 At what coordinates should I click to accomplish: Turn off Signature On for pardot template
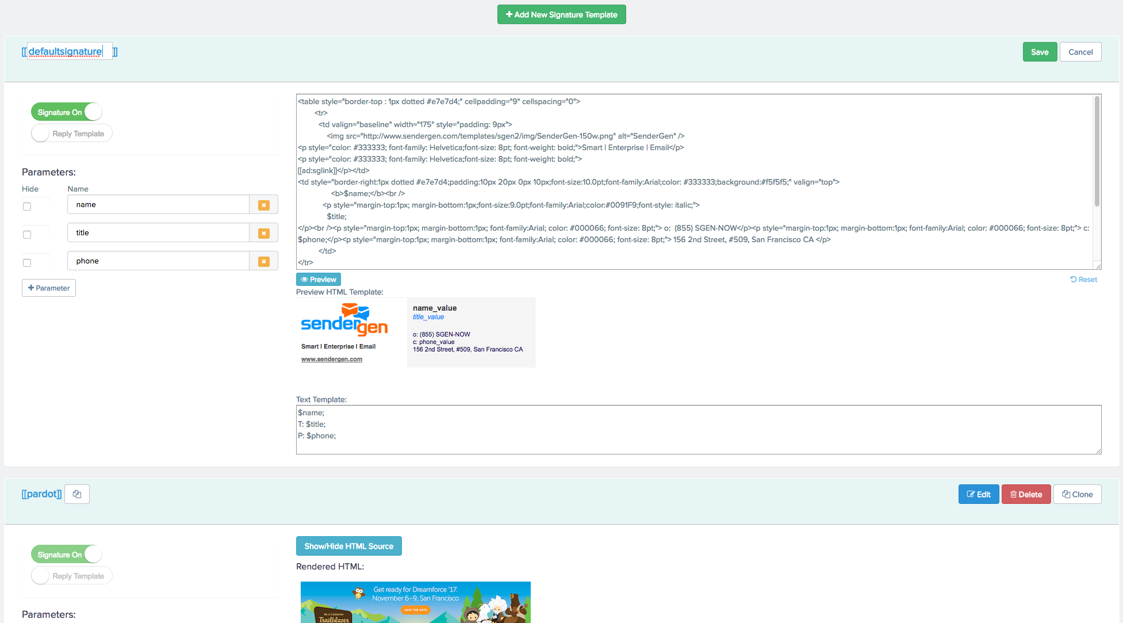pyautogui.click(x=66, y=554)
